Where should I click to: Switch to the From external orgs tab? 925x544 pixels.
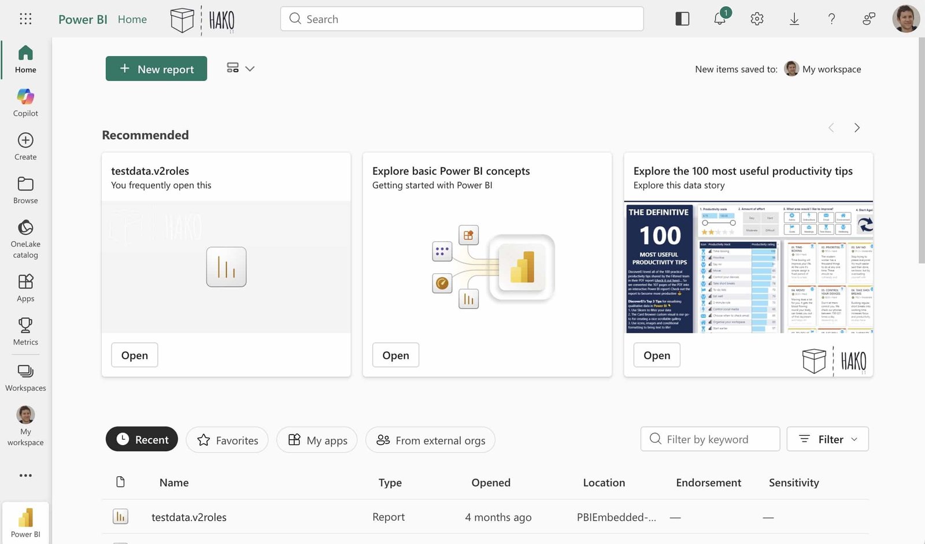(x=430, y=440)
